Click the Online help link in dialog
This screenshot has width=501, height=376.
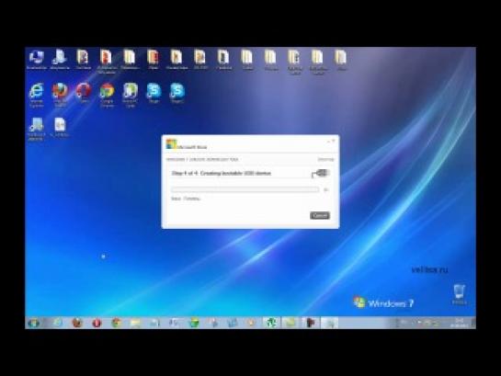(325, 159)
